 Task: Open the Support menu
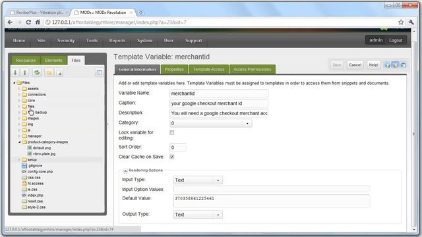tap(193, 41)
